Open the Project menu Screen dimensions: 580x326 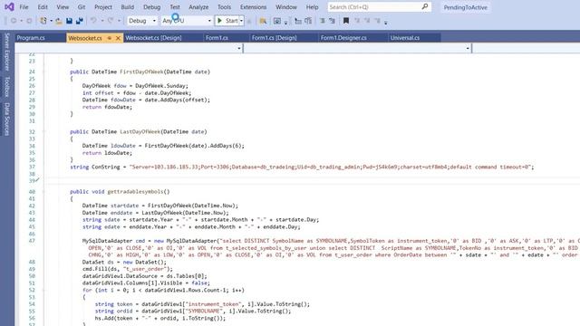pos(103,7)
